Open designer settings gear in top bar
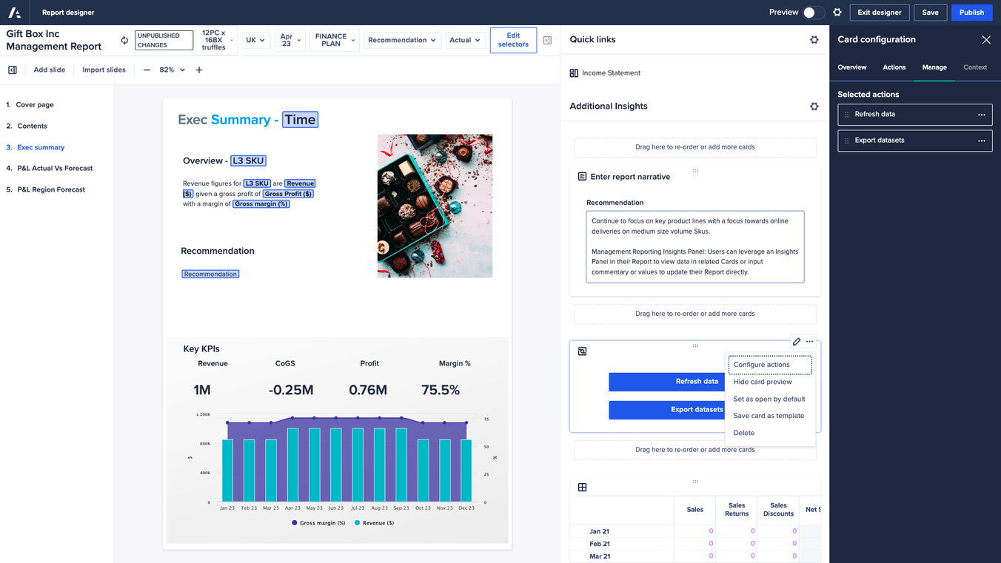Image resolution: width=1001 pixels, height=563 pixels. (x=837, y=13)
